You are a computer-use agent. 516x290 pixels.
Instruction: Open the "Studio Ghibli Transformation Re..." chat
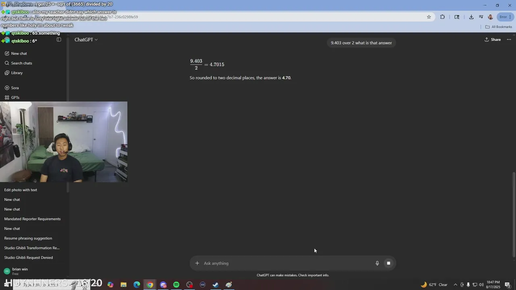click(32, 248)
